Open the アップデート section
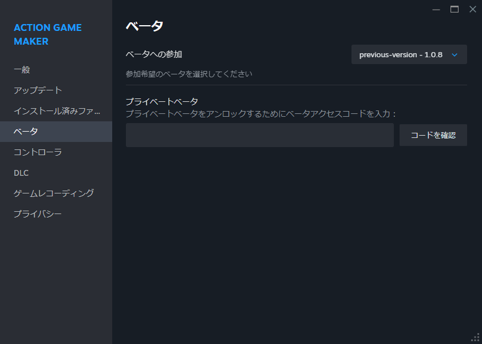Image resolution: width=482 pixels, height=344 pixels. click(56, 90)
